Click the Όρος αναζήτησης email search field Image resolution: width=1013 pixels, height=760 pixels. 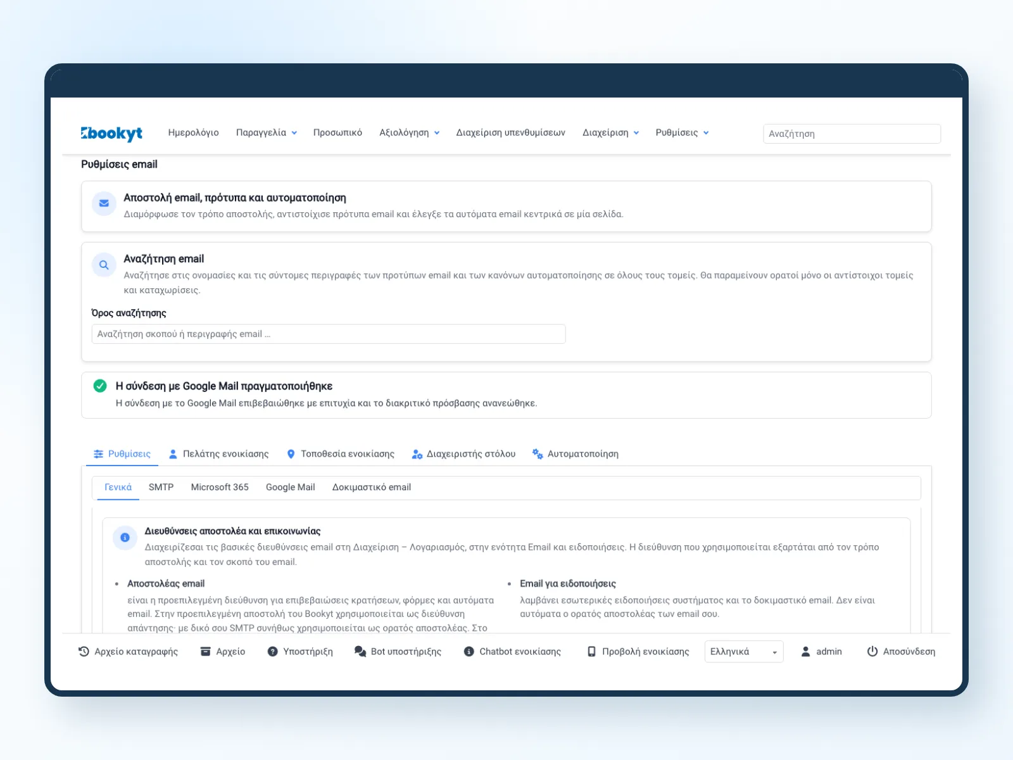pyautogui.click(x=329, y=334)
